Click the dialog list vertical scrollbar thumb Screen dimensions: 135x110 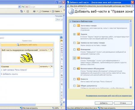coord(130,34)
